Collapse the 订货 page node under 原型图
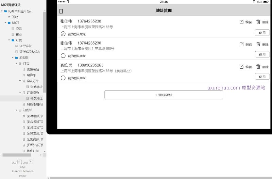Viewport: 272px width, 179px height. (16, 63)
